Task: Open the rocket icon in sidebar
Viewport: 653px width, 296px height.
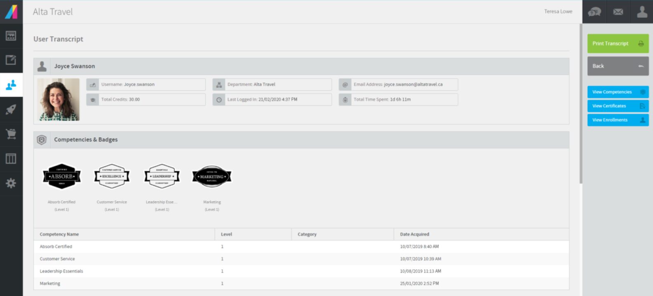Action: [x=11, y=109]
